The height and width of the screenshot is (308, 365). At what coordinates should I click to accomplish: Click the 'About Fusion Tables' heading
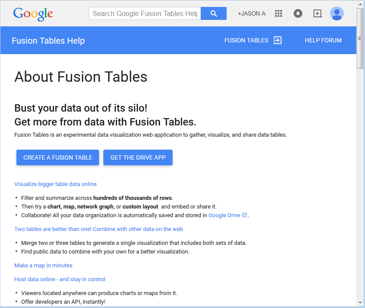pyautogui.click(x=81, y=77)
